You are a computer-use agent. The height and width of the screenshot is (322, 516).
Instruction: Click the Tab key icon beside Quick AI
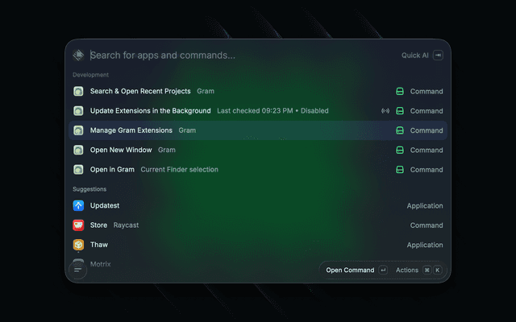click(438, 56)
